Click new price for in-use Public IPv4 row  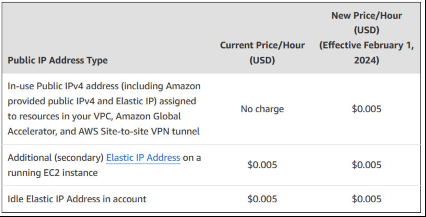366,109
